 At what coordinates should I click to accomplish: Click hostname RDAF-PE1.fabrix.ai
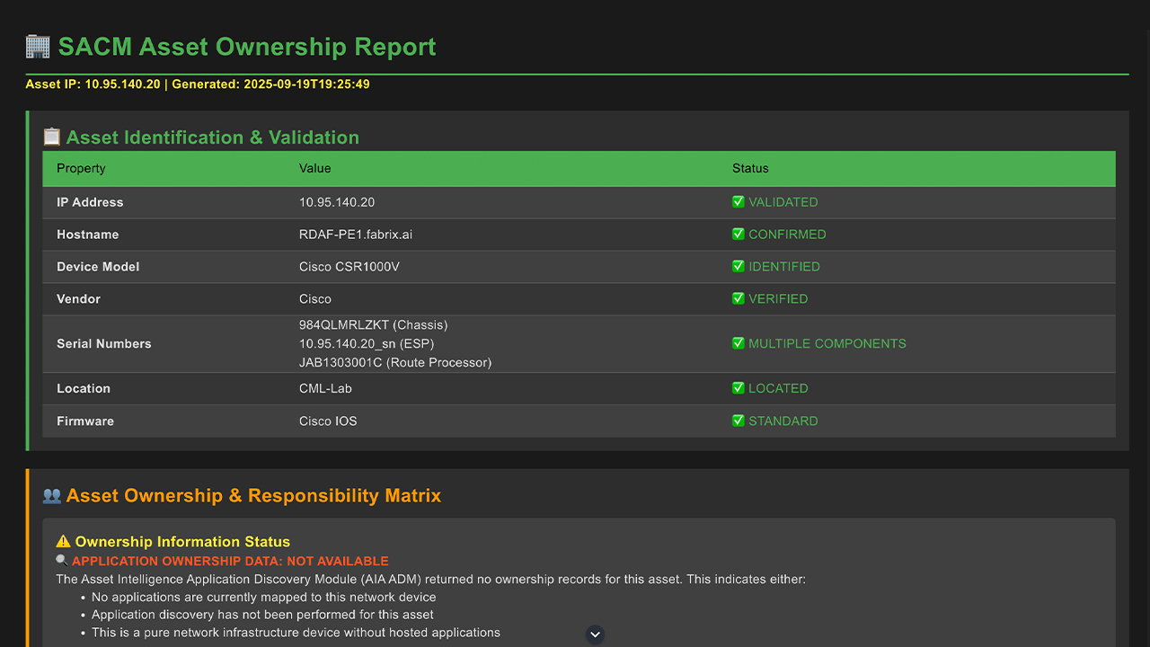[356, 235]
